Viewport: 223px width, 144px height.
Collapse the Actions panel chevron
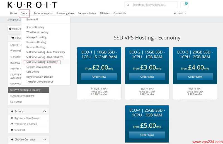point(45,111)
